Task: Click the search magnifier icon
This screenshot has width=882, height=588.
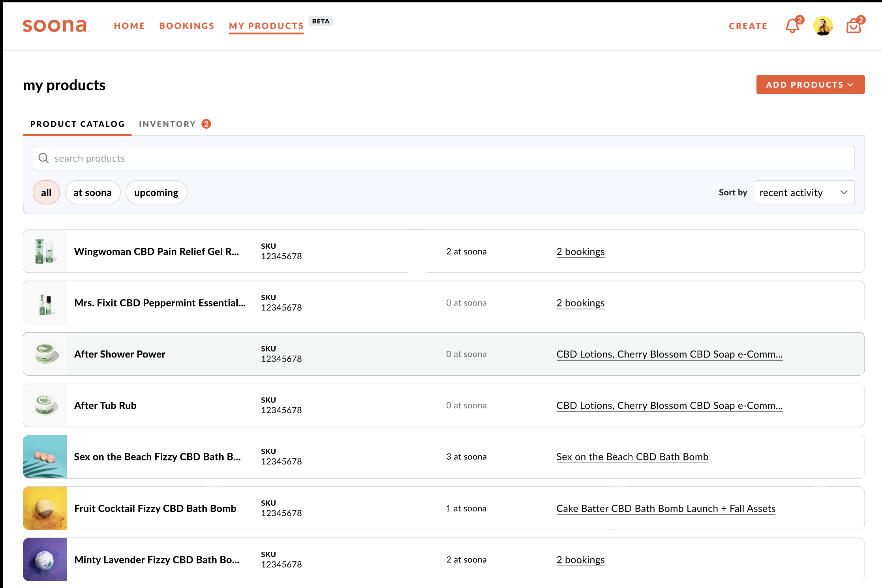Action: [44, 158]
